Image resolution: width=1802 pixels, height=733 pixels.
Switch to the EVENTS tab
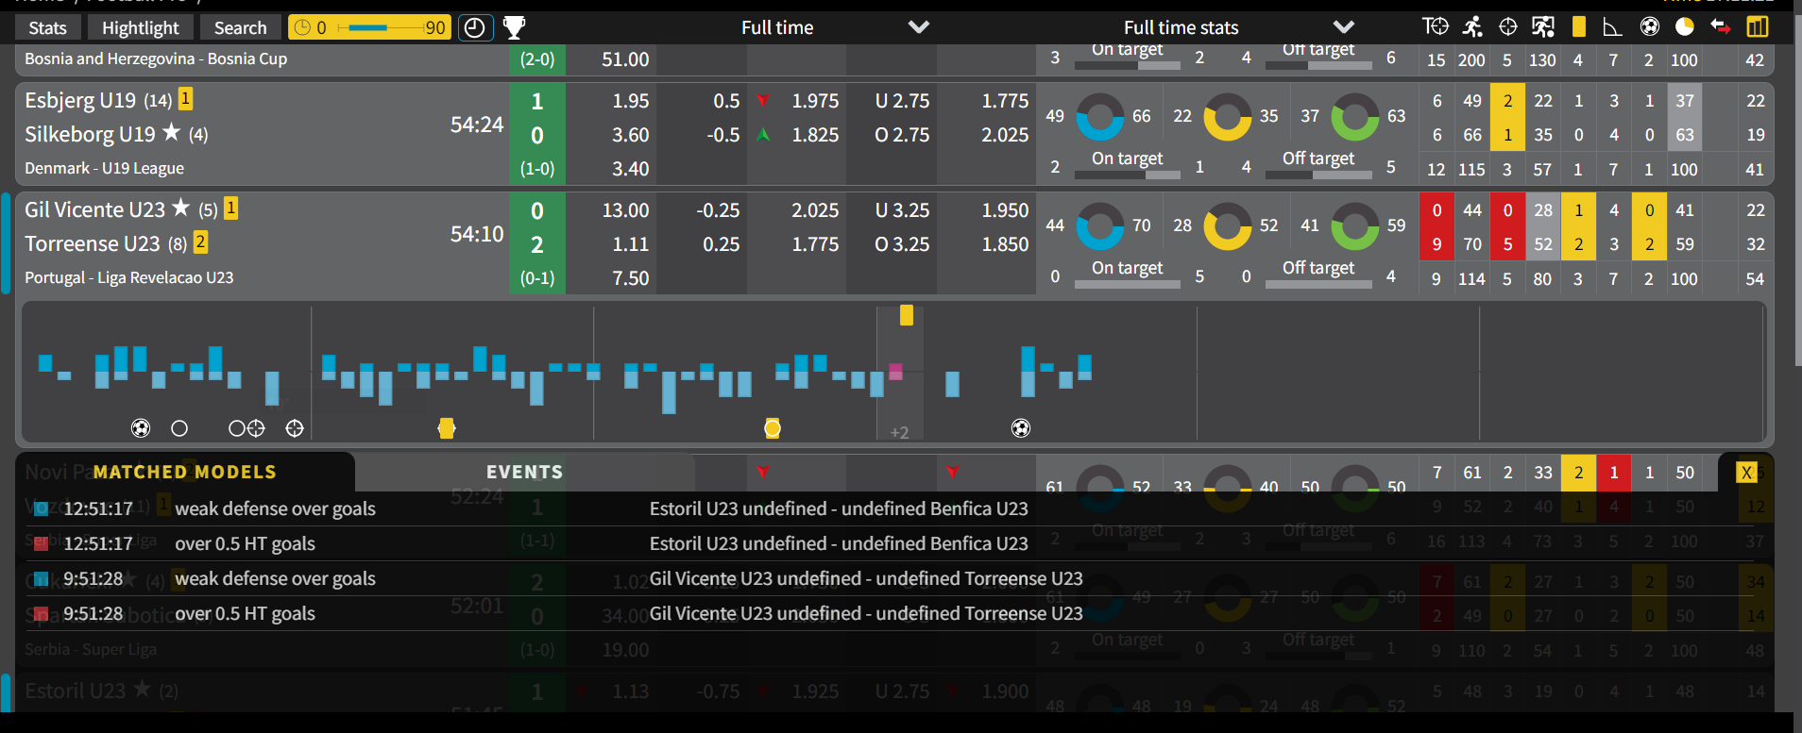tap(524, 472)
